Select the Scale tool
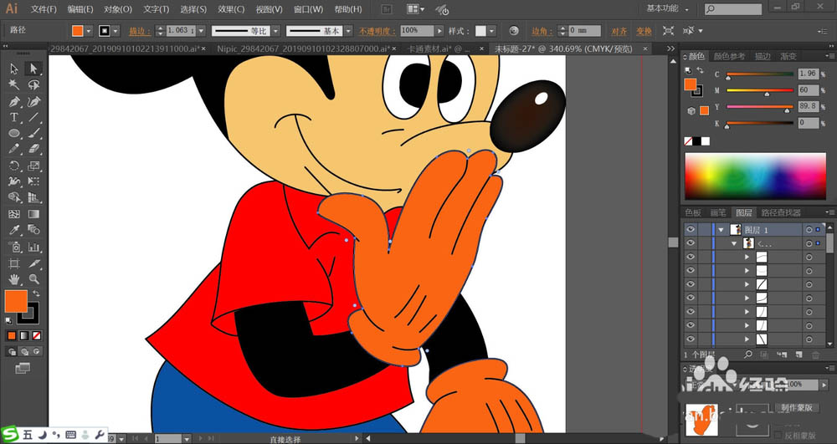Screen dimensions: 837x444 pos(33,166)
